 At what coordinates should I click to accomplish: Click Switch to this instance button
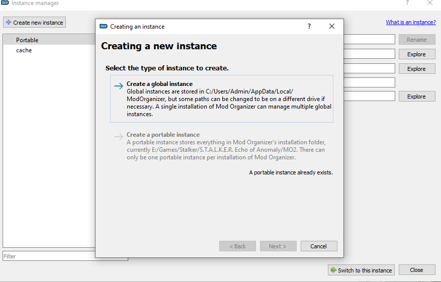pyautogui.click(x=362, y=270)
